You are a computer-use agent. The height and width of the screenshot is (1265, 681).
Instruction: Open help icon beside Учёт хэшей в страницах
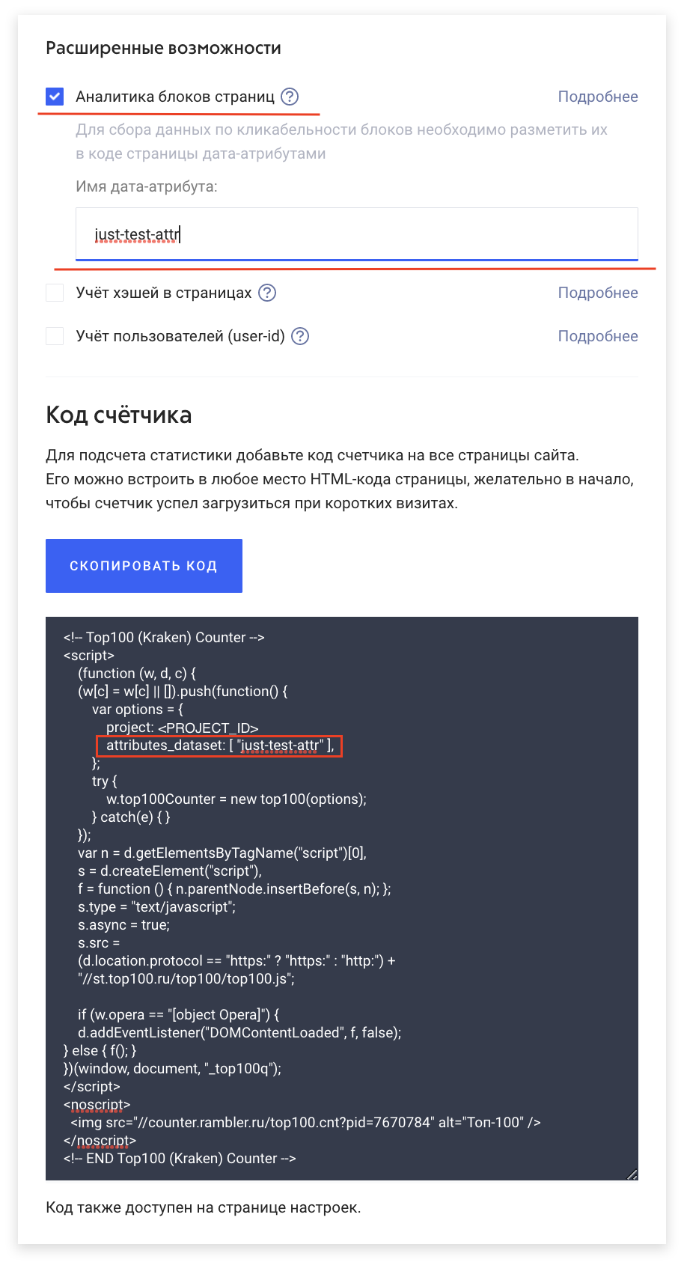point(267,293)
